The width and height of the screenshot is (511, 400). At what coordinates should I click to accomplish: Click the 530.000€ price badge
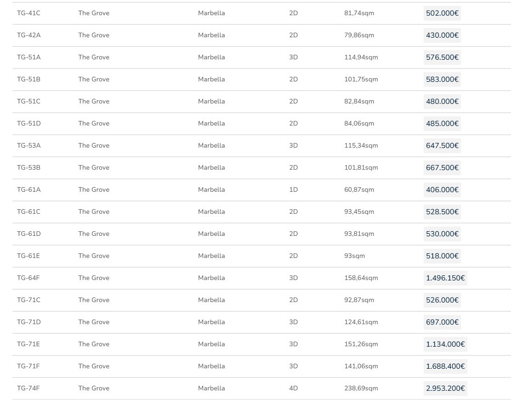(442, 234)
